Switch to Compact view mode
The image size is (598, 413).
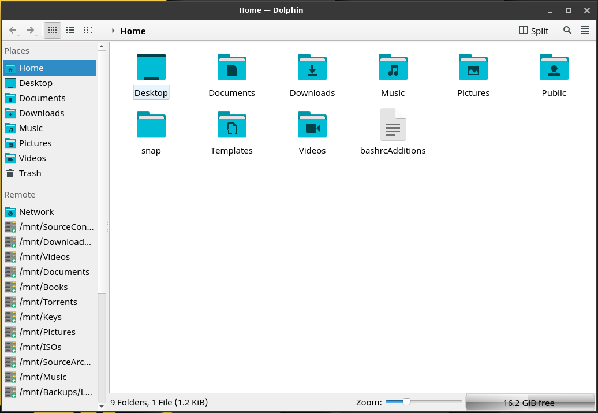[x=70, y=30]
